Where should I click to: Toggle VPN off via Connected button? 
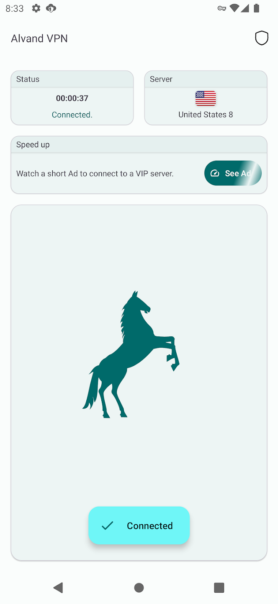tap(139, 526)
